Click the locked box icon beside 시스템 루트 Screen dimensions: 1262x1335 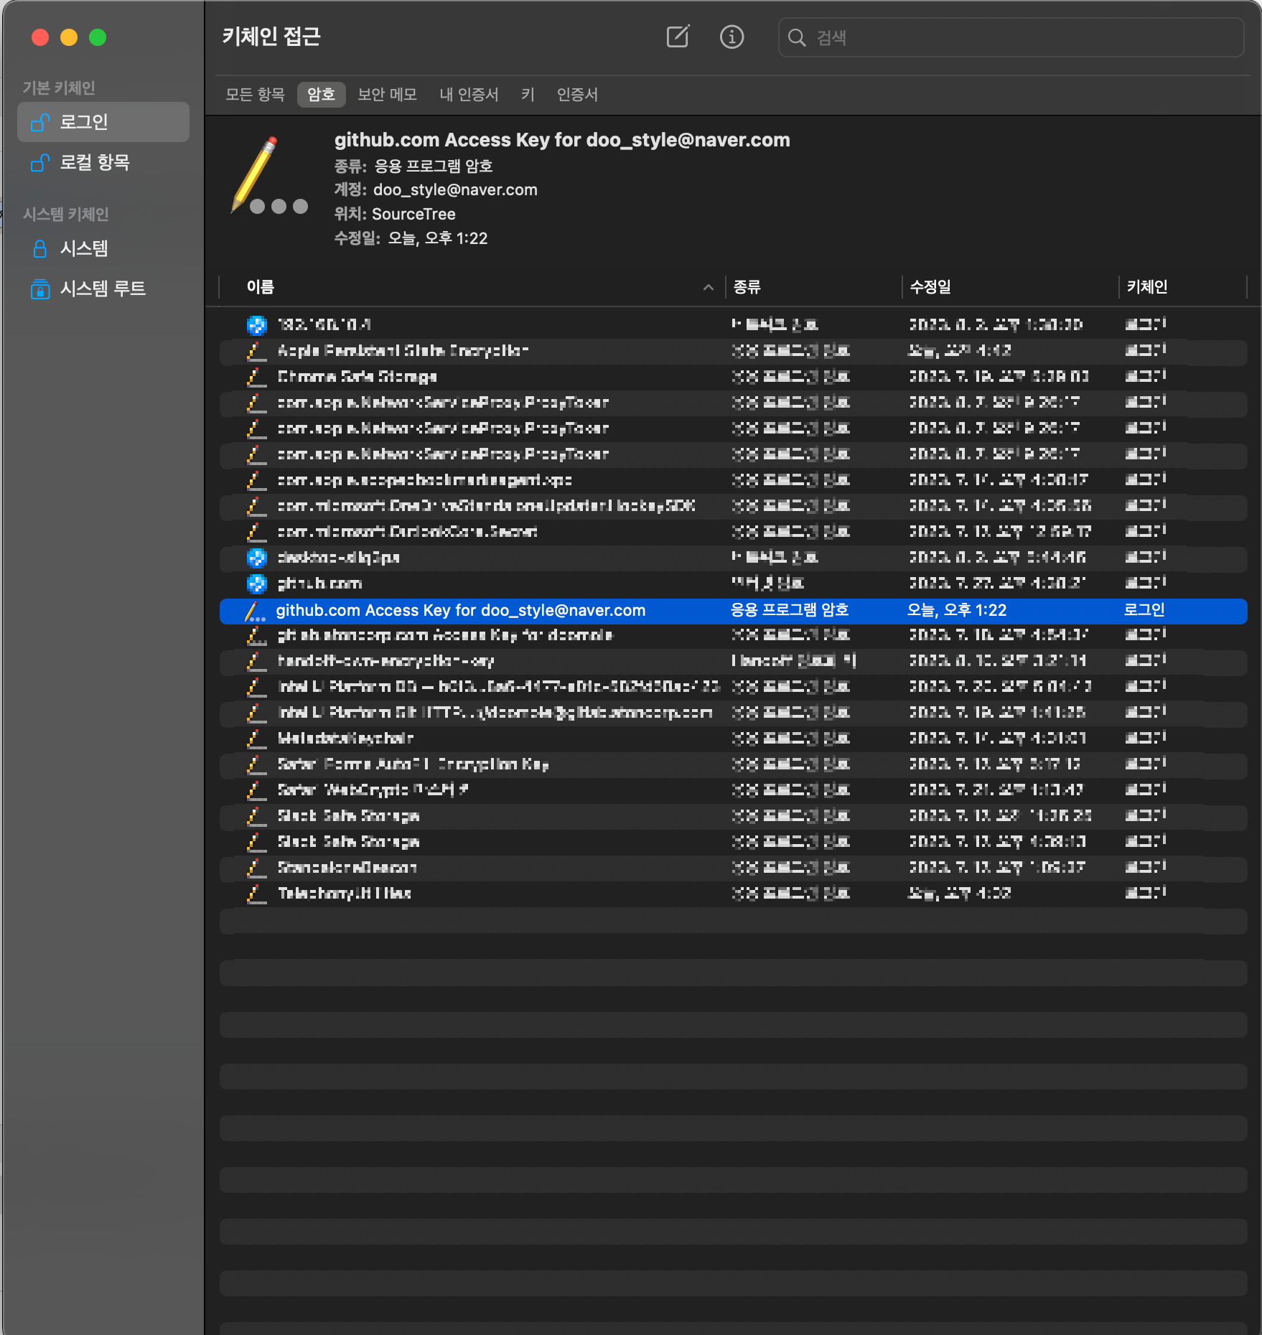40,289
